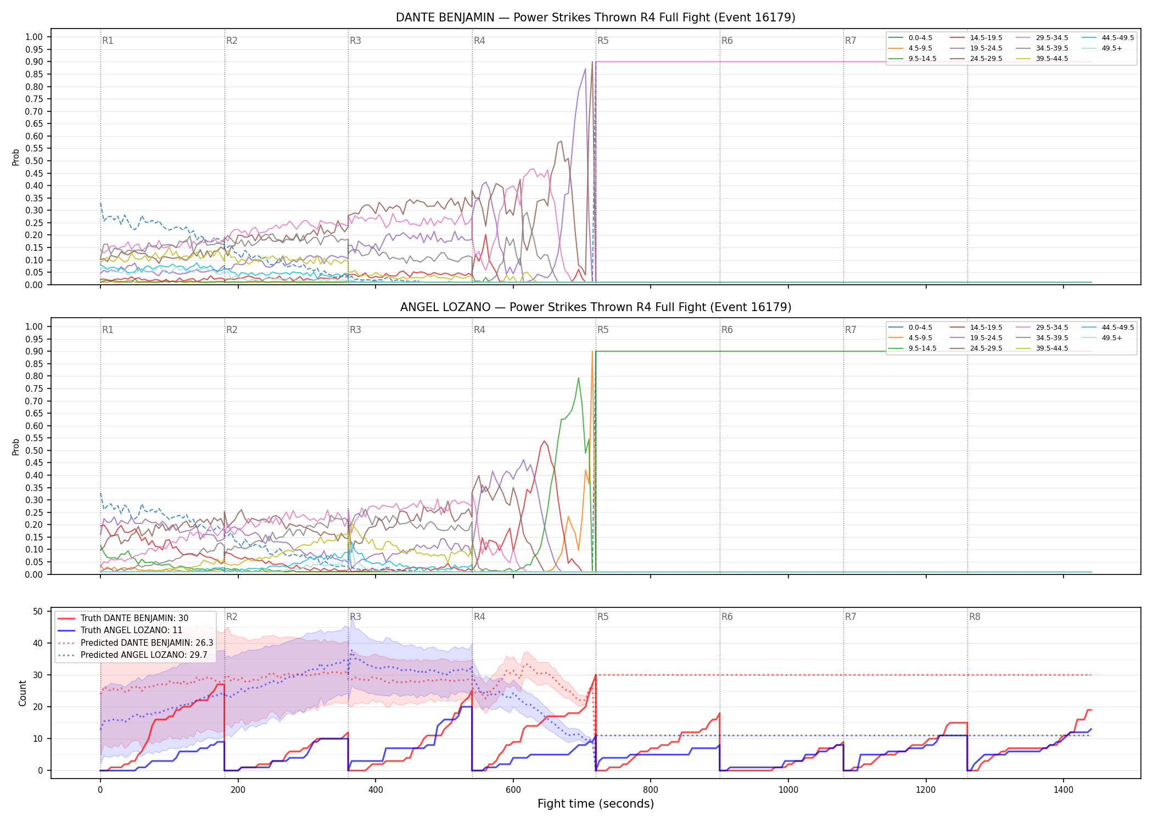
Task: Click '24.5-29.5' in Dante Benjamin legend
Action: click(x=986, y=59)
